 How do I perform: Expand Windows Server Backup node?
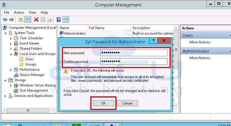point(11,86)
